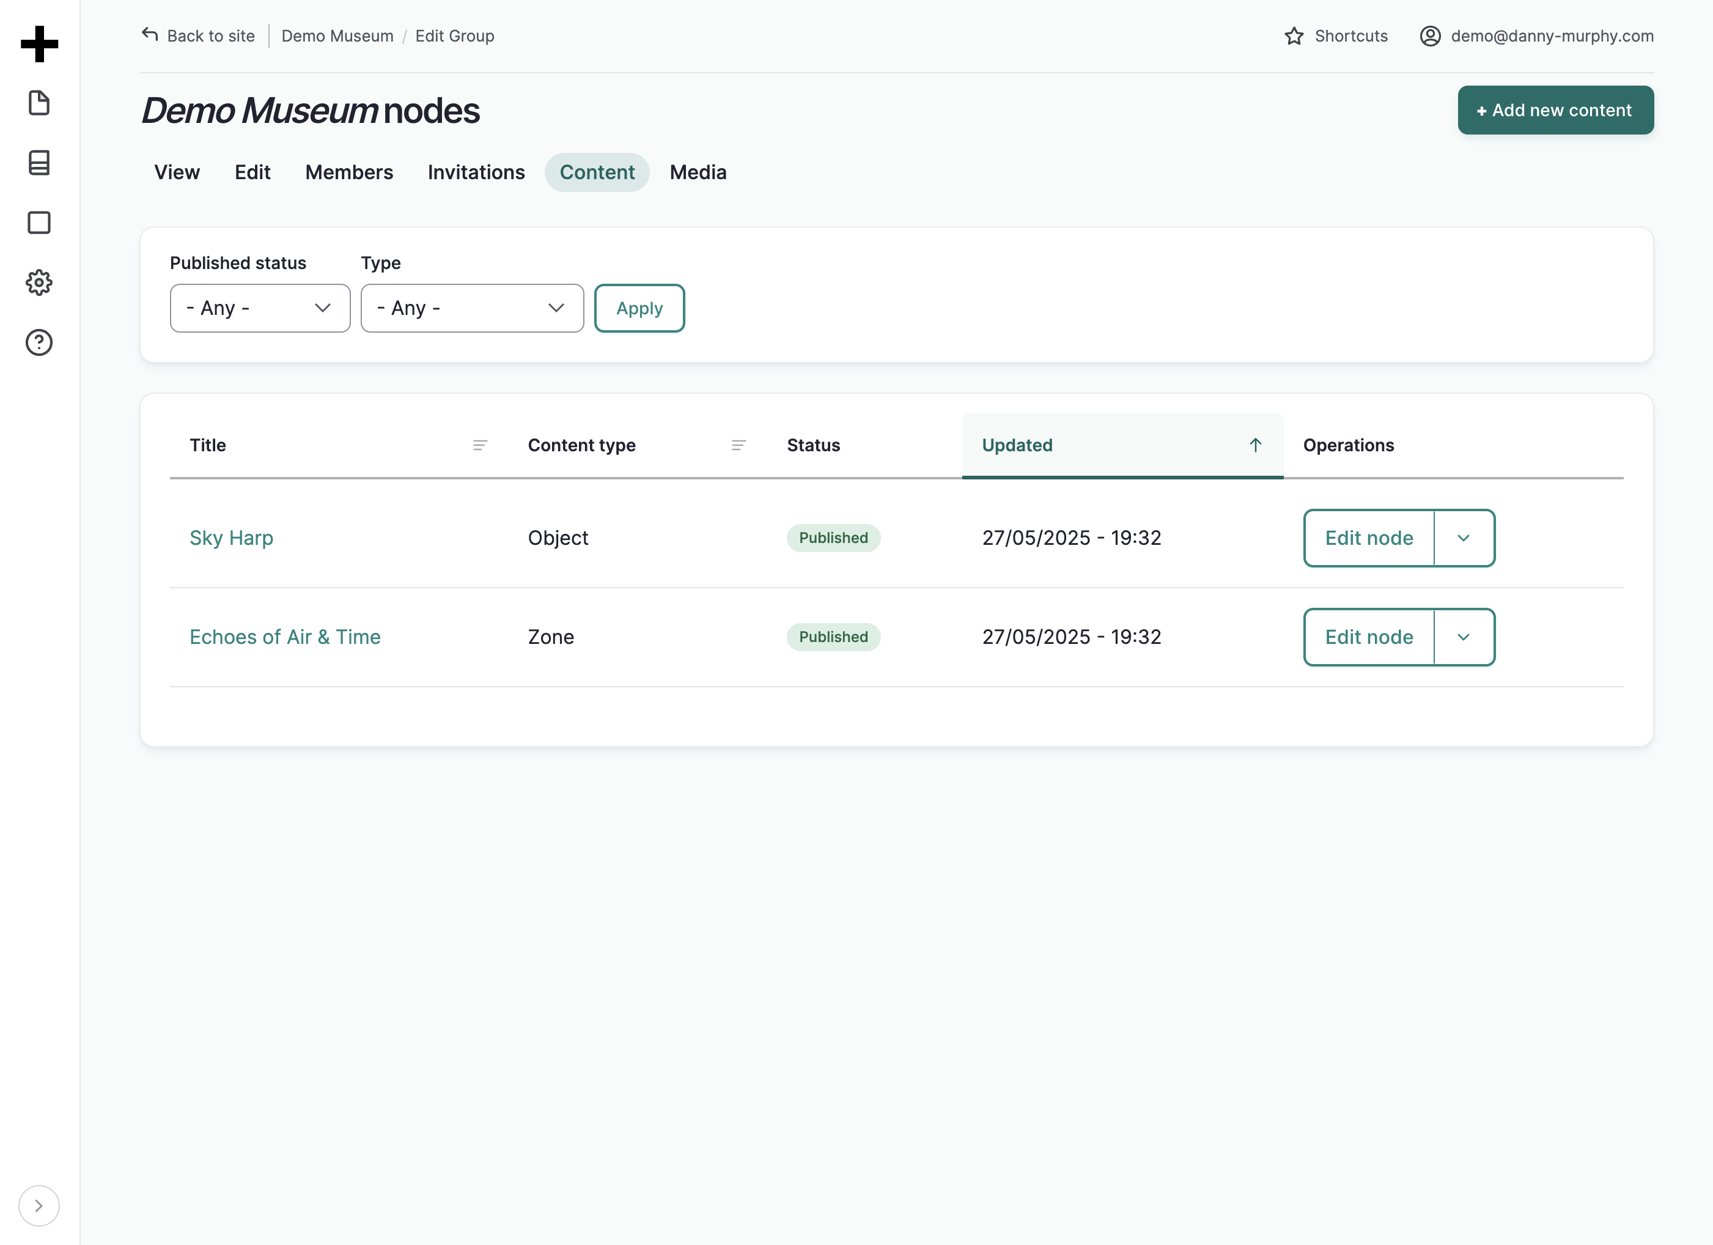Click the Shortcuts star icon
Image resolution: width=1713 pixels, height=1245 pixels.
[1294, 36]
